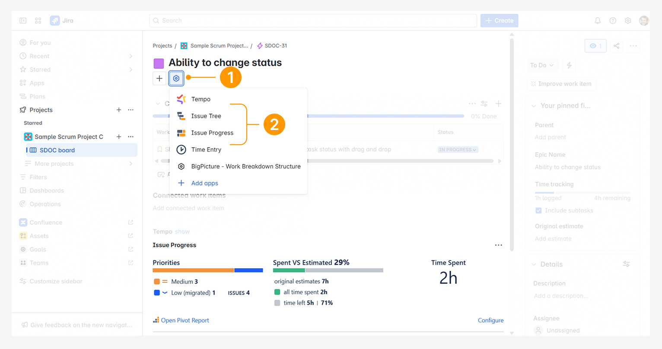Toggle the watch eye button
The width and height of the screenshot is (662, 349).
pos(595,46)
